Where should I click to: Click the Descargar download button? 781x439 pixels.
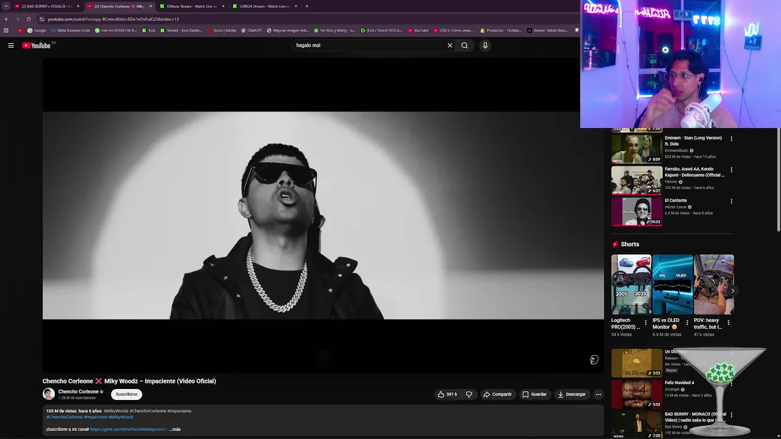[572, 394]
